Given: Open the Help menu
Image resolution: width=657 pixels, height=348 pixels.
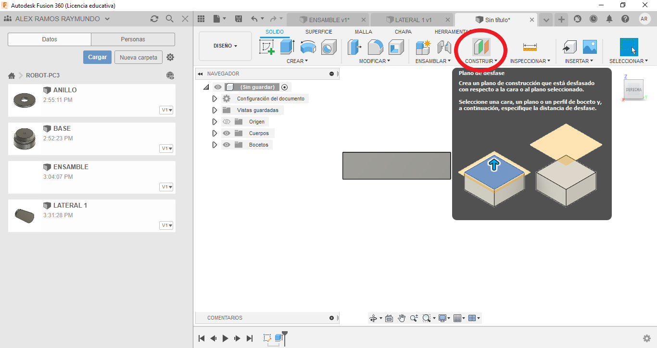Looking at the screenshot, I should [x=625, y=19].
